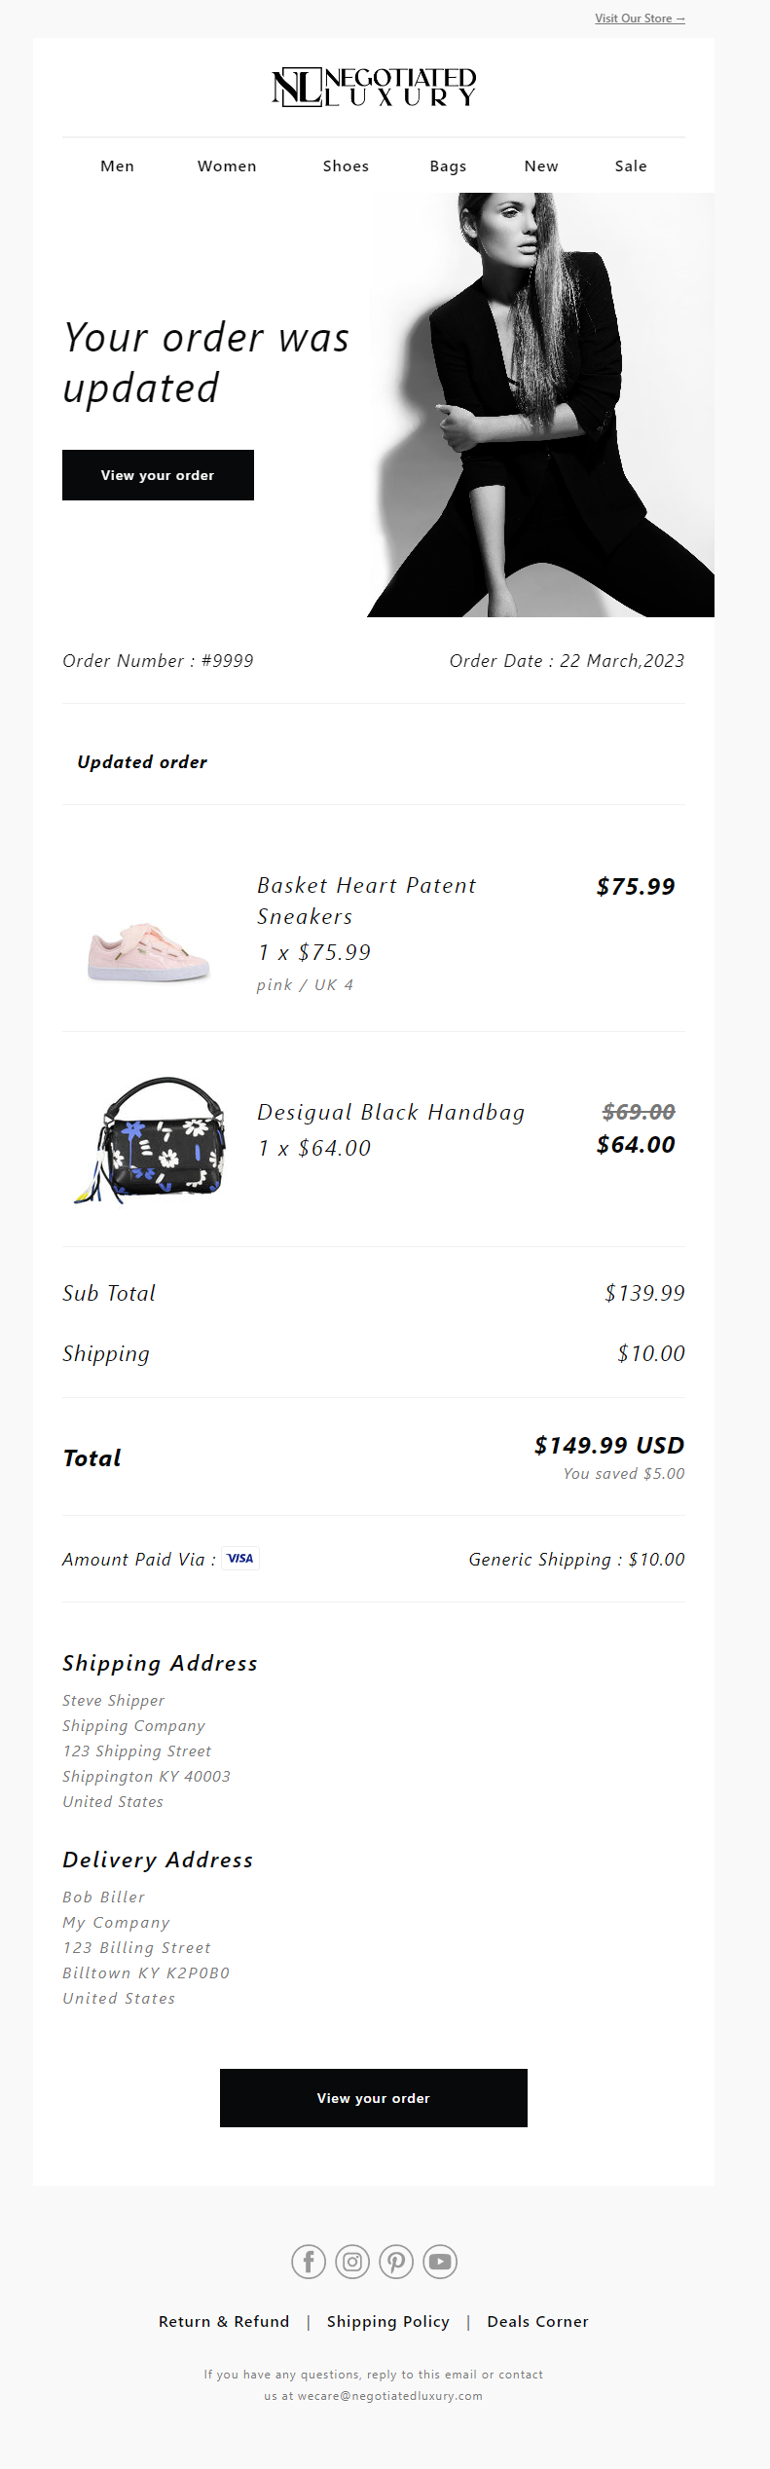Click the Facebook social icon

pyautogui.click(x=309, y=2262)
